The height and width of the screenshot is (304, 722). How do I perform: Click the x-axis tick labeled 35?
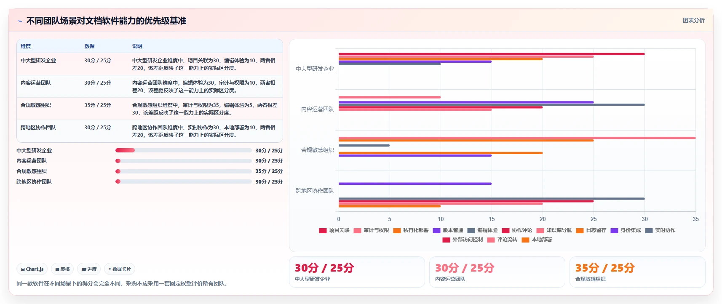pyautogui.click(x=695, y=219)
